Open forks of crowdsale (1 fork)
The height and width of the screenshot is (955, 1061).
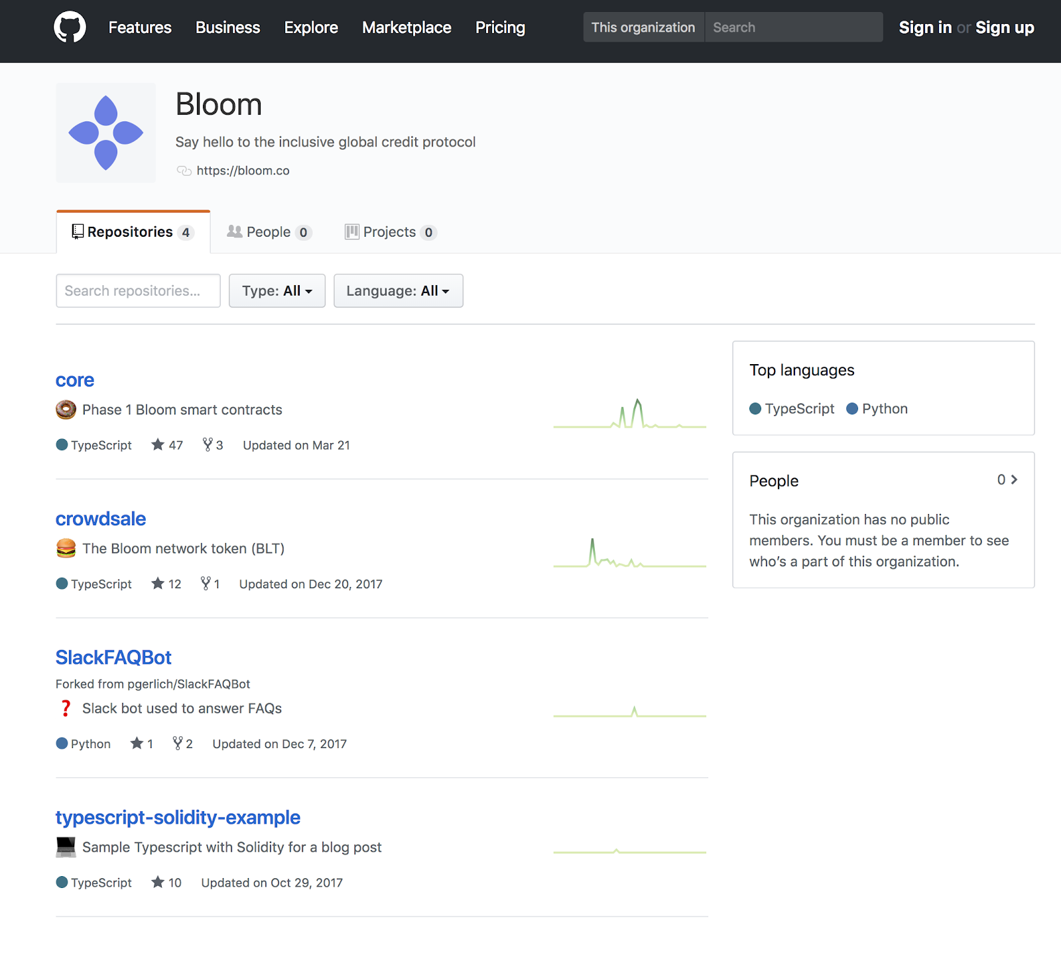[210, 584]
